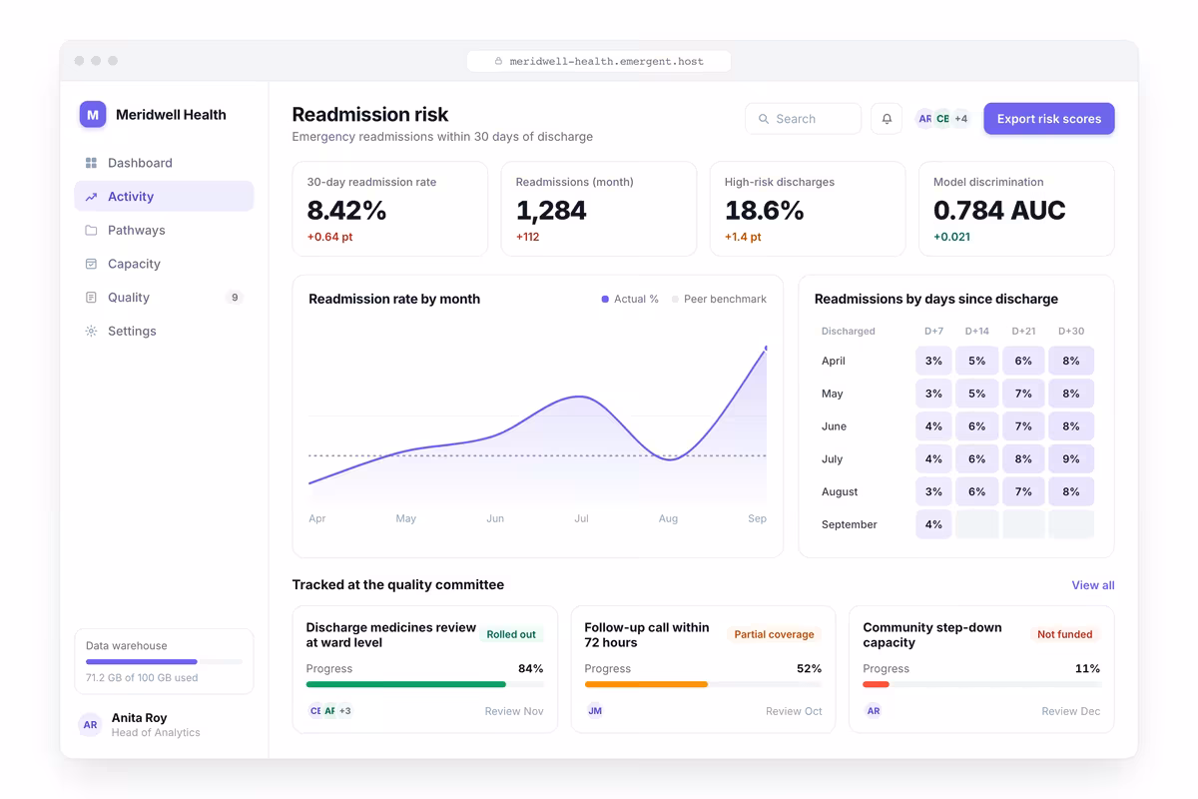
Task: Click the Rolled out status badge
Action: tap(511, 634)
